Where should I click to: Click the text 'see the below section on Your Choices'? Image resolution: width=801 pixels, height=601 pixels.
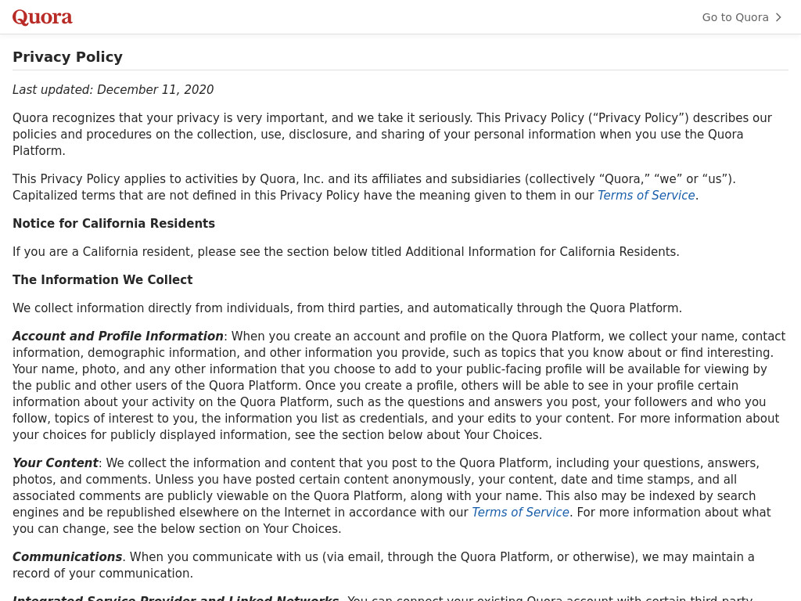click(x=225, y=528)
